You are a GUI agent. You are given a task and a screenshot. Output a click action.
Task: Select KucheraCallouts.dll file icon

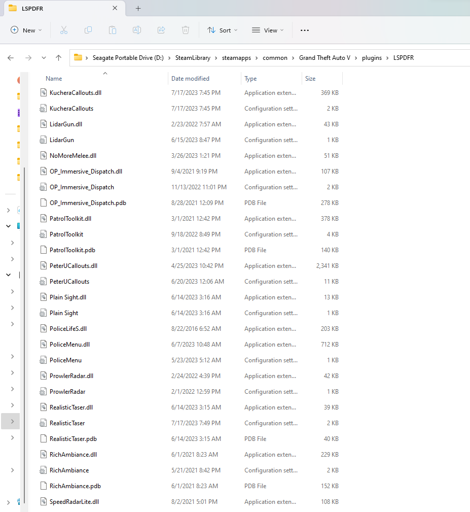click(44, 93)
